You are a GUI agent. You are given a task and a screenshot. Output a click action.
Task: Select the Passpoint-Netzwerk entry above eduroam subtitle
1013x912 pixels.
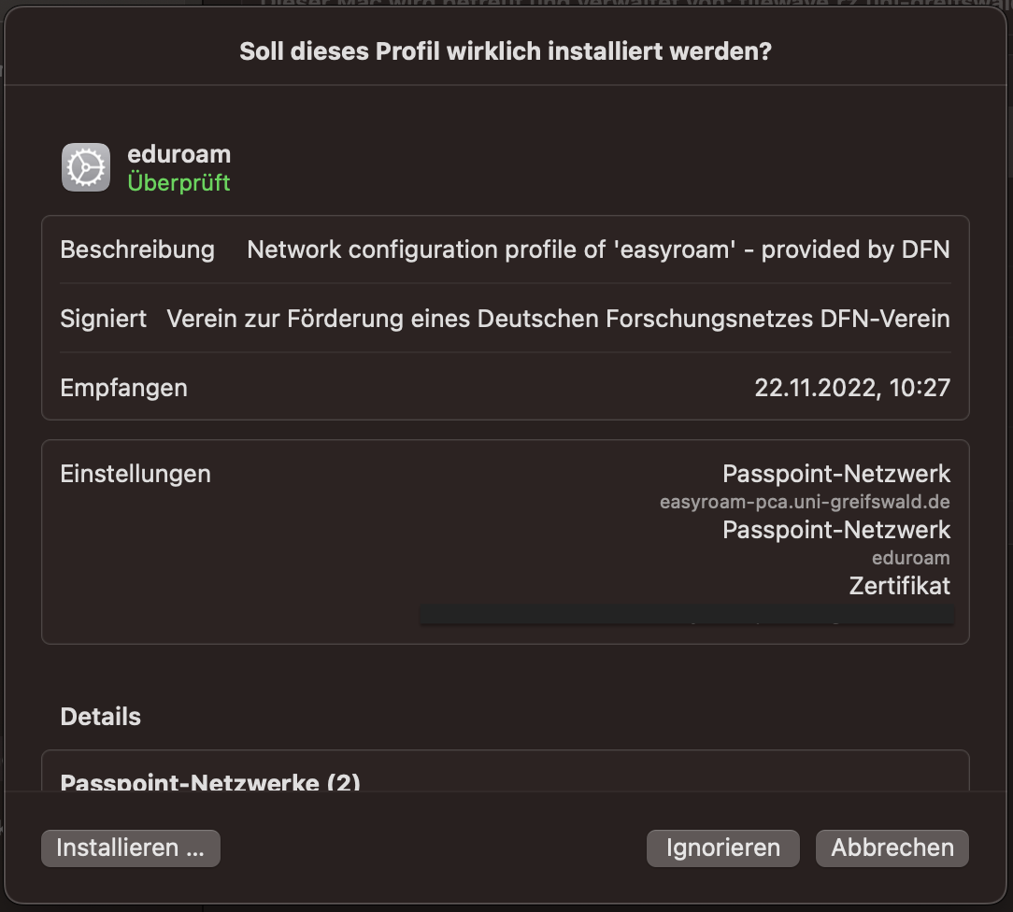(x=835, y=530)
